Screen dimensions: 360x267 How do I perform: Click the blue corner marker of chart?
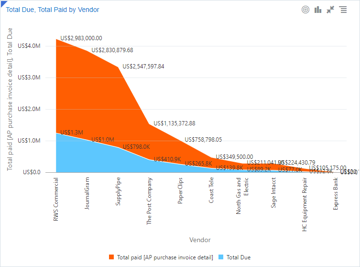[x=2, y=2]
